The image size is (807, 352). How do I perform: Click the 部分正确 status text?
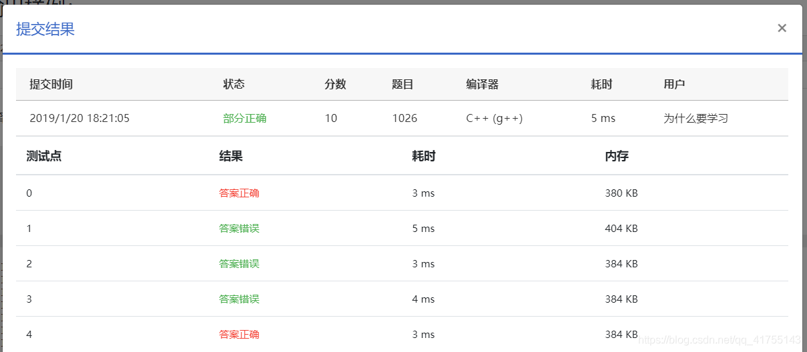[x=245, y=119]
